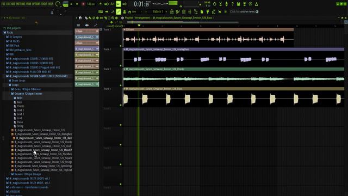Select the playlist mute tool
Viewport: 348px width, 196px height.
pos(97,18)
